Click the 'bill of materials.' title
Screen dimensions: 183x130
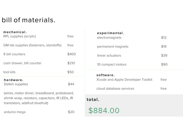(x=28, y=20)
